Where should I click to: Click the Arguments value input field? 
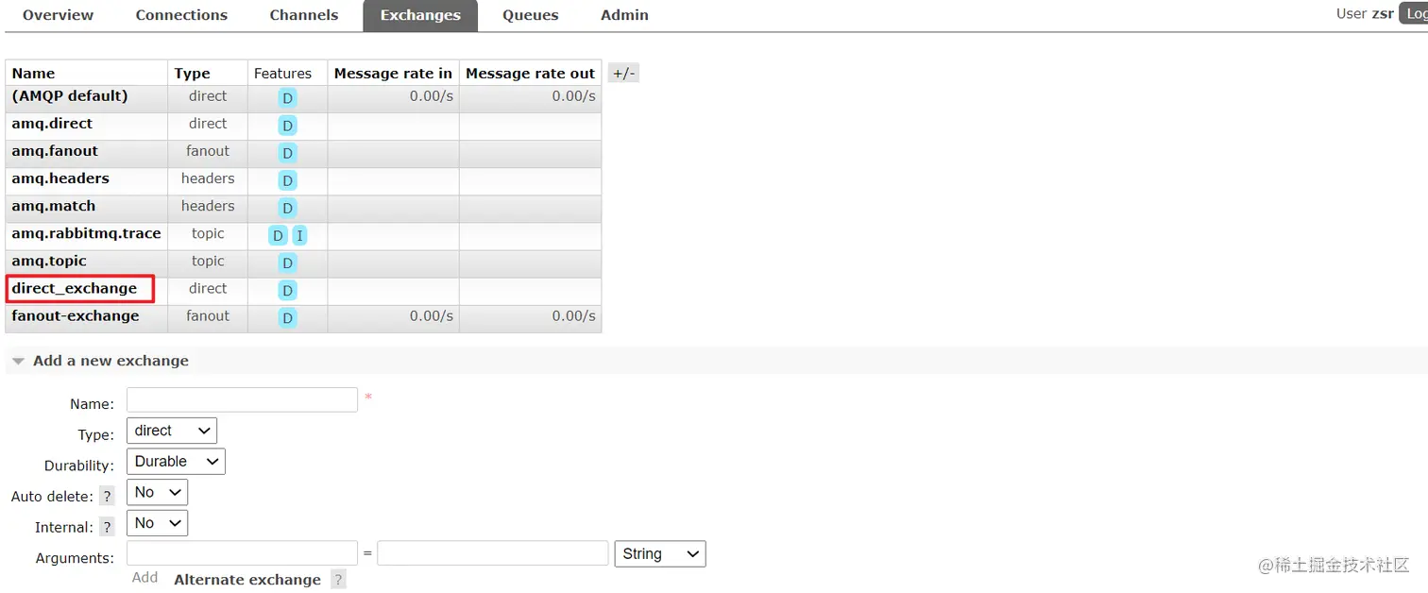(492, 552)
